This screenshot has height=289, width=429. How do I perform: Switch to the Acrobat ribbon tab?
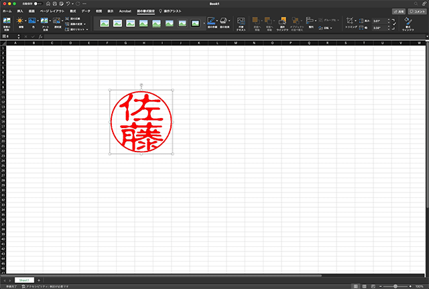tap(125, 11)
